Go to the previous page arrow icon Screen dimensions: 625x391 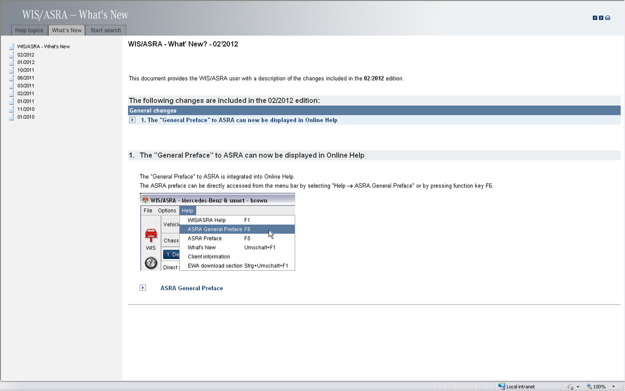(x=595, y=18)
